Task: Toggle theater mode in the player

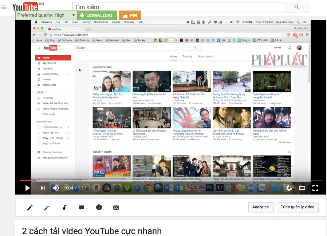Action: 302,188
